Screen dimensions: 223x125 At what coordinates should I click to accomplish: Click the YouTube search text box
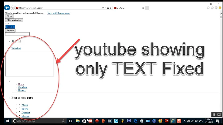[17, 34]
